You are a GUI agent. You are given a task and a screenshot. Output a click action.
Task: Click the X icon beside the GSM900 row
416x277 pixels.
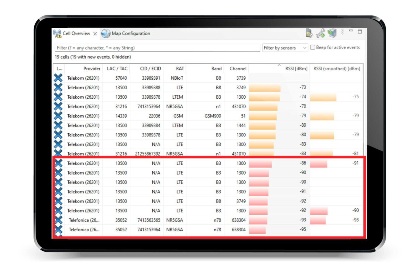point(58,116)
